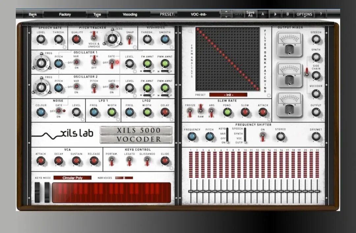Click the greyed SAVE button
Viewport: 356px width, 233px height.
238,14
